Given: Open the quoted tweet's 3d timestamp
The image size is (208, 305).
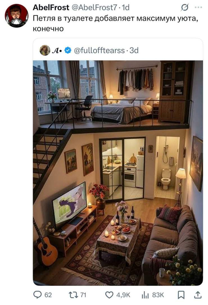Looking at the screenshot, I should (x=134, y=50).
